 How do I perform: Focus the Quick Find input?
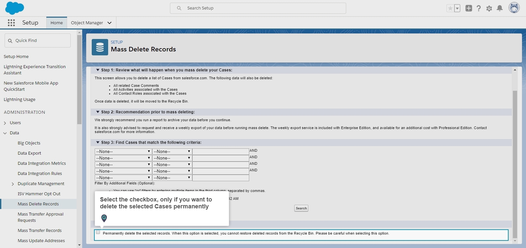(37, 40)
